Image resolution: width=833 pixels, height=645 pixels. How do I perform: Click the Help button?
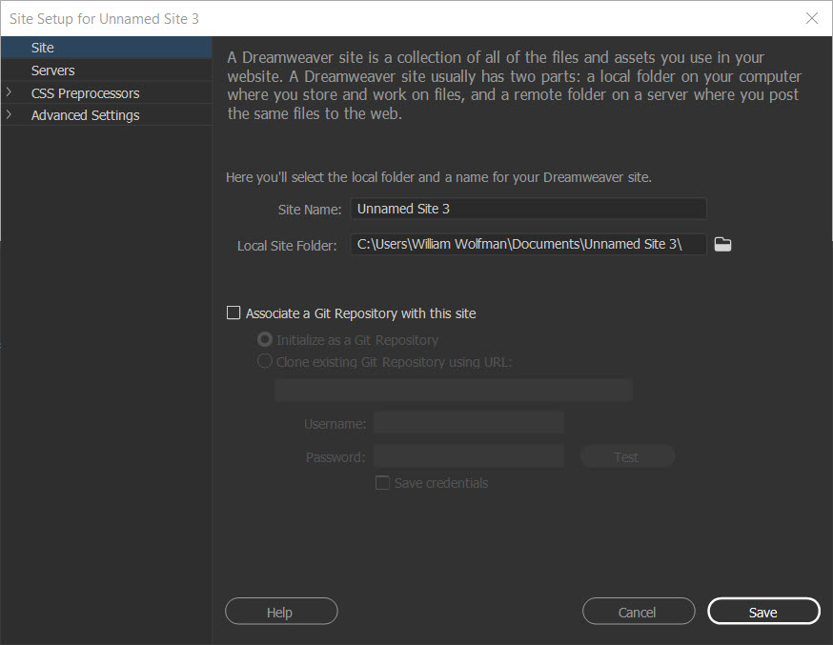coord(281,612)
